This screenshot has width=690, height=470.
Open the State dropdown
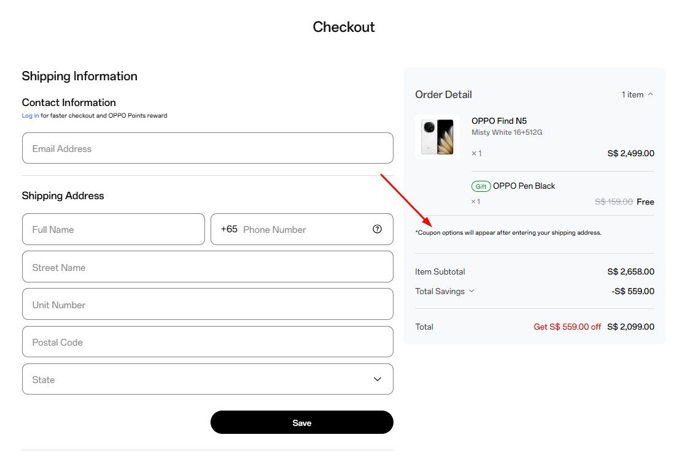(x=207, y=379)
